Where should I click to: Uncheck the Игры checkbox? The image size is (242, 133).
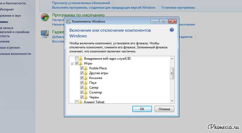[77, 63]
